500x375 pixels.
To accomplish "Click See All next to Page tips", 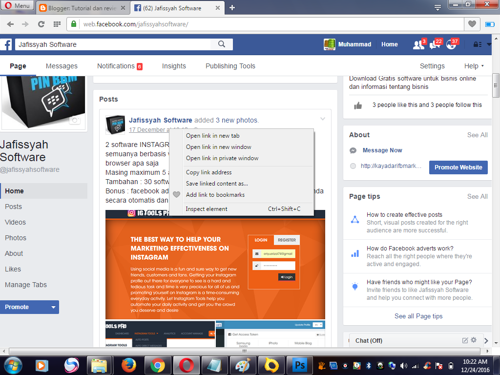I will click(478, 196).
